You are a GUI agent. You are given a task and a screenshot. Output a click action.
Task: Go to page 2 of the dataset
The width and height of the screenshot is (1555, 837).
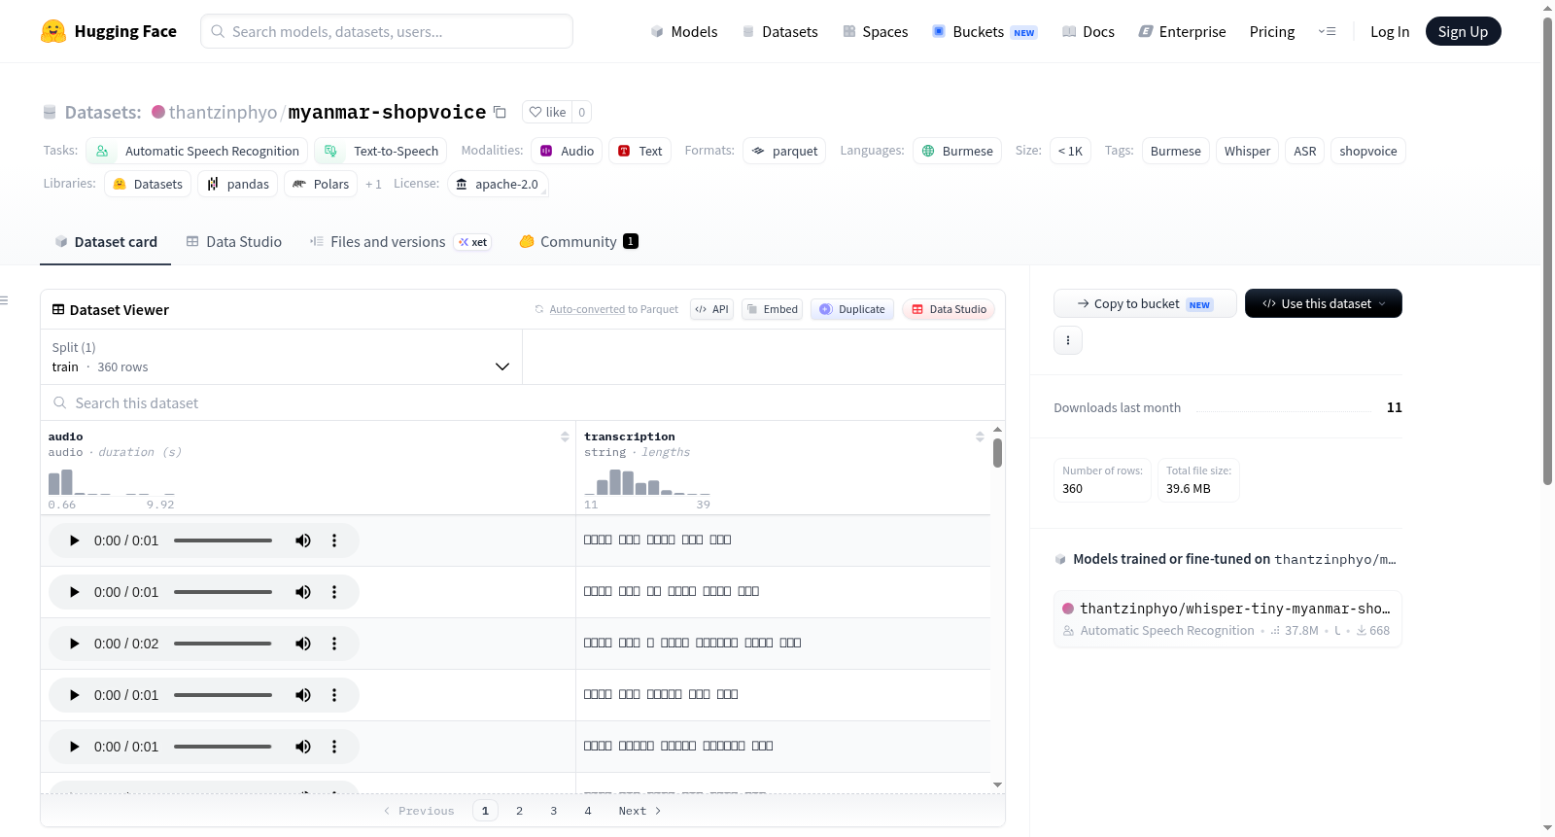pyautogui.click(x=520, y=811)
